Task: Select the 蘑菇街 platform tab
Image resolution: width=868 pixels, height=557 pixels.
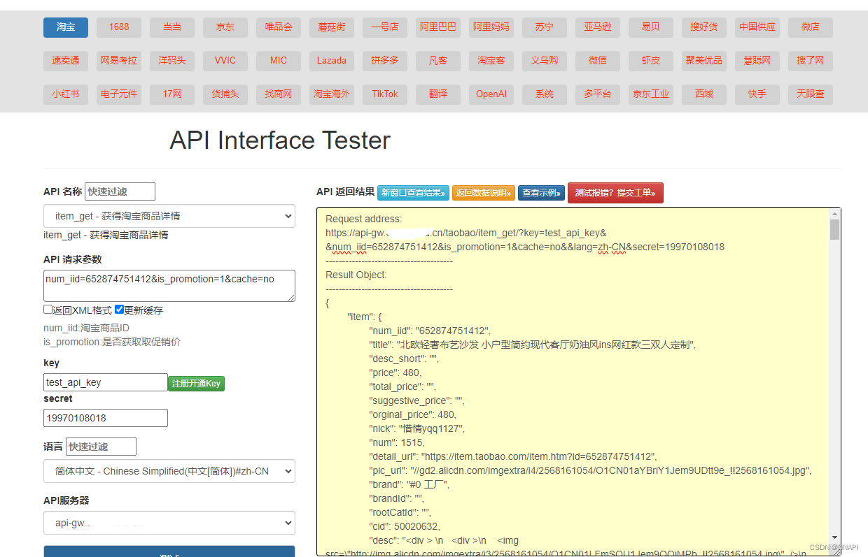Action: (x=332, y=27)
